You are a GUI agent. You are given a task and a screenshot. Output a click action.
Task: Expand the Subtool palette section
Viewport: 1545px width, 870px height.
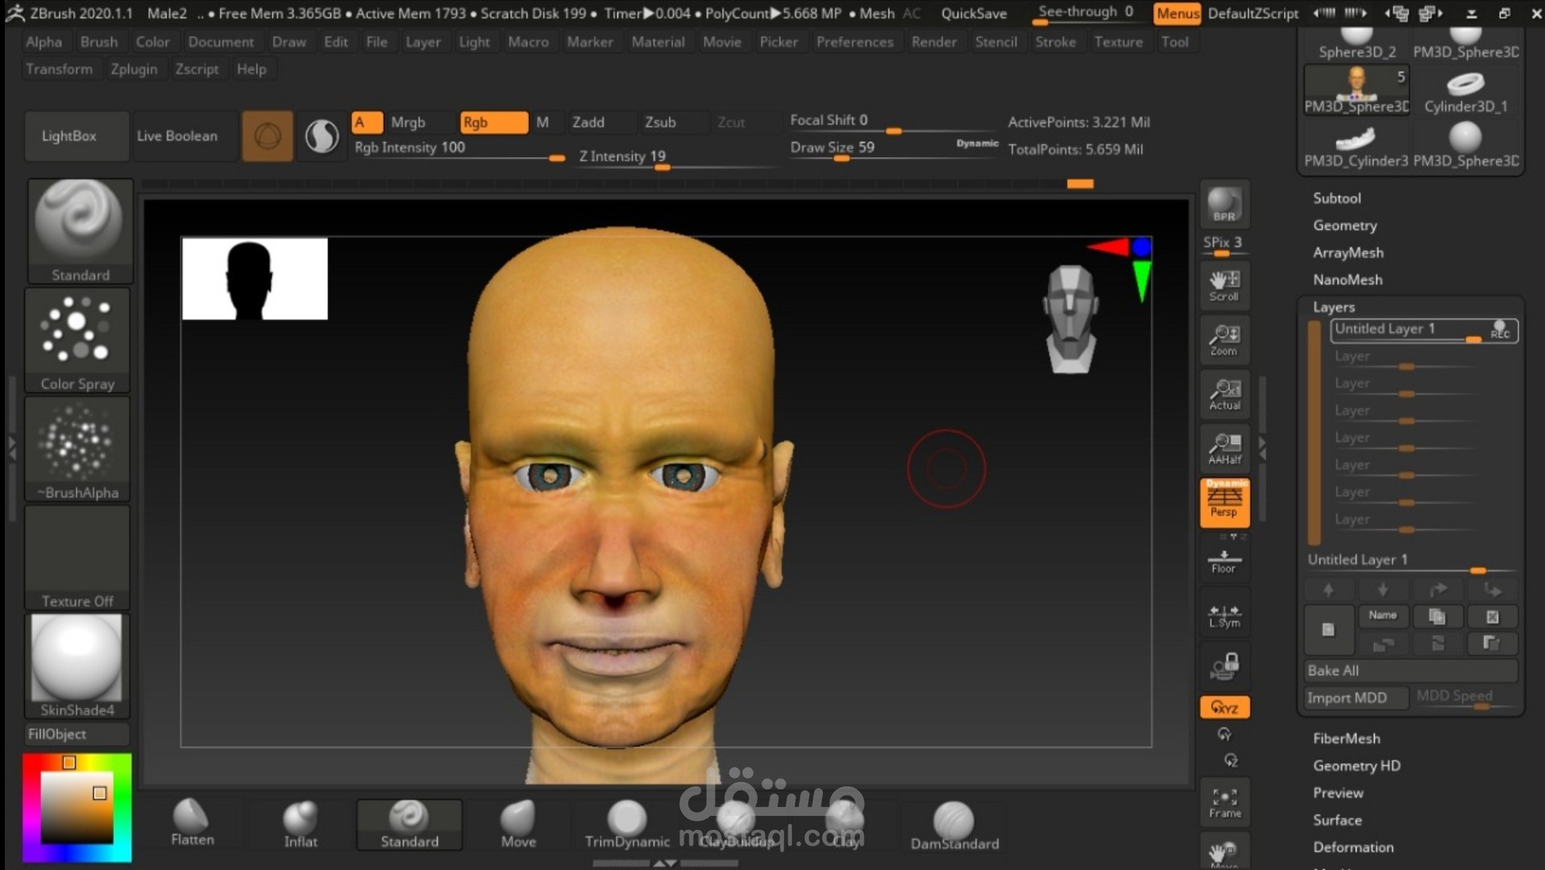coord(1336,198)
